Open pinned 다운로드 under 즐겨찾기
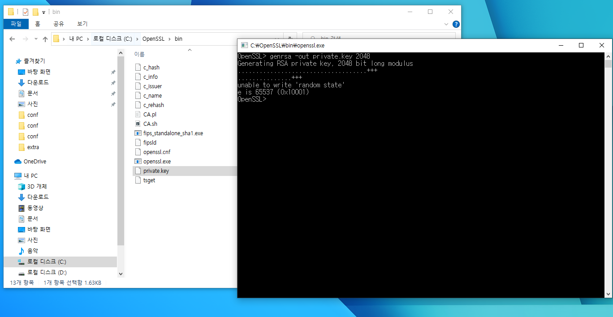 pyautogui.click(x=38, y=82)
